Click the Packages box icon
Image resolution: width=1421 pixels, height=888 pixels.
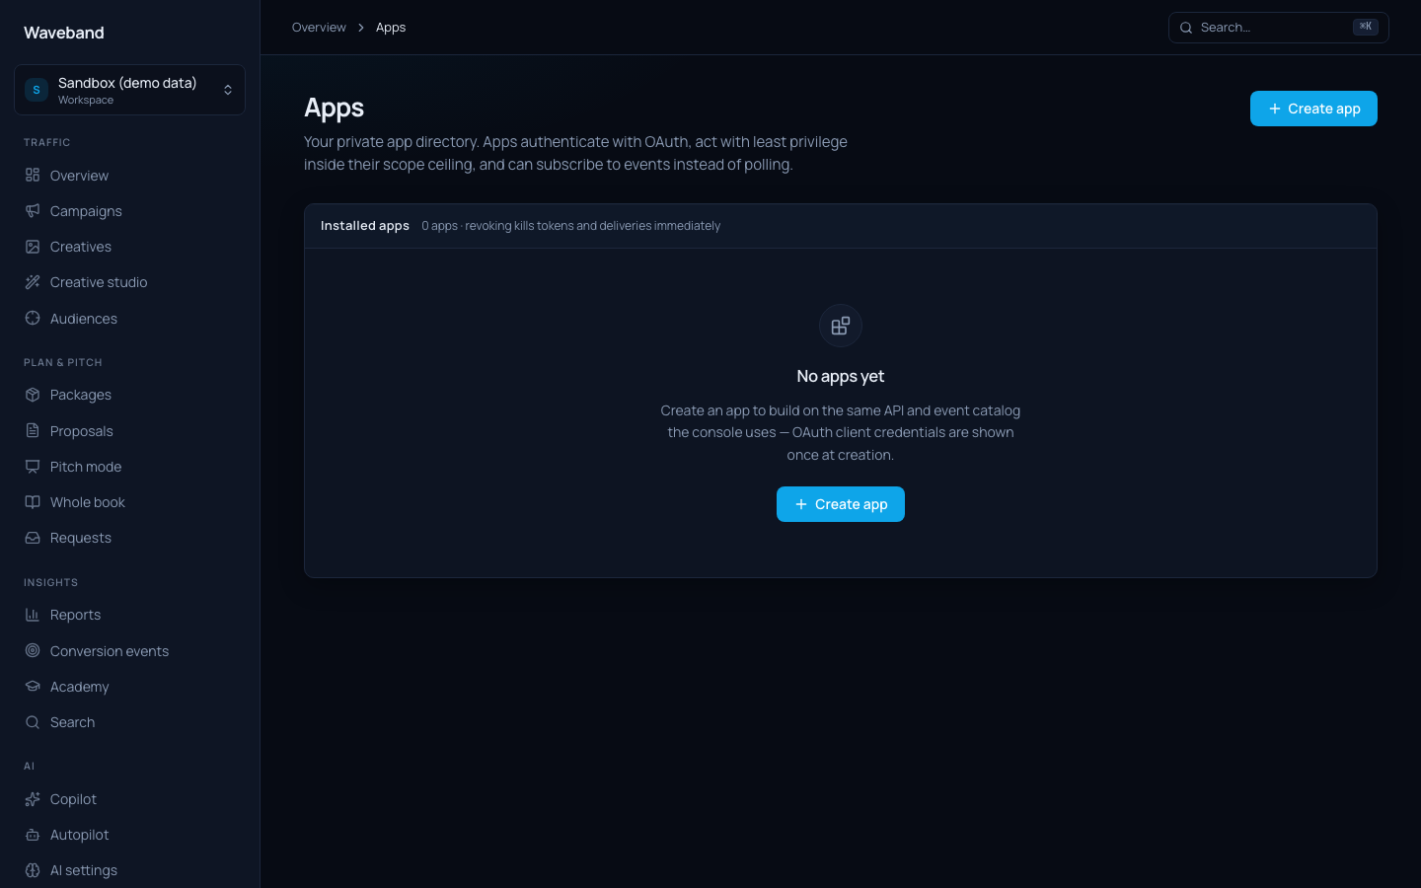coord(33,395)
